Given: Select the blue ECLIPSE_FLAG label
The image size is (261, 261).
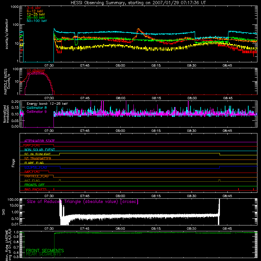Looking at the screenshot, I should (36, 167).
